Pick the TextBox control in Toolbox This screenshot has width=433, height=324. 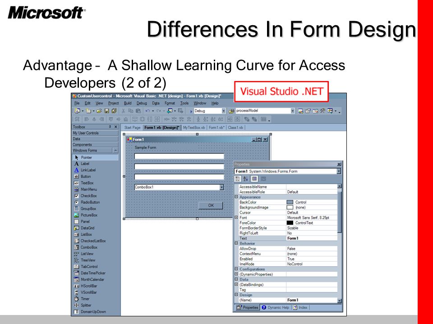tap(84, 183)
